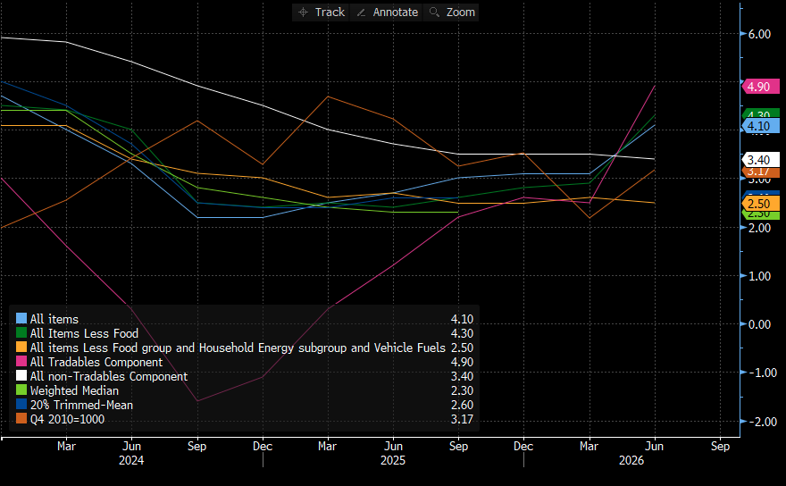The width and height of the screenshot is (786, 486).
Task: Click the 3.17 orange axis value flag
Action: [x=760, y=172]
